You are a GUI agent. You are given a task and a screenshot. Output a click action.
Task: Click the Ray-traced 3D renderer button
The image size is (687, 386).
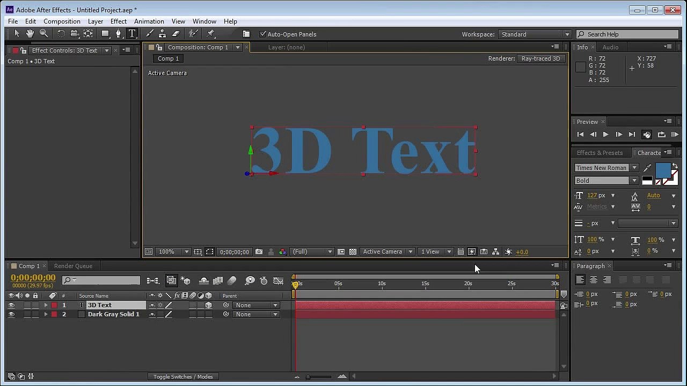point(540,58)
